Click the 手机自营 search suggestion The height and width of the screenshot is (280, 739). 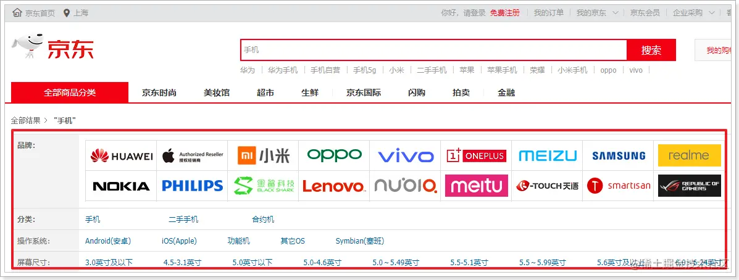click(x=325, y=70)
